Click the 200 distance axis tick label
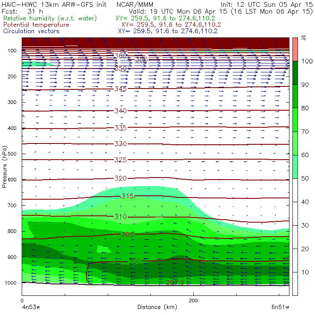 click(x=193, y=301)
